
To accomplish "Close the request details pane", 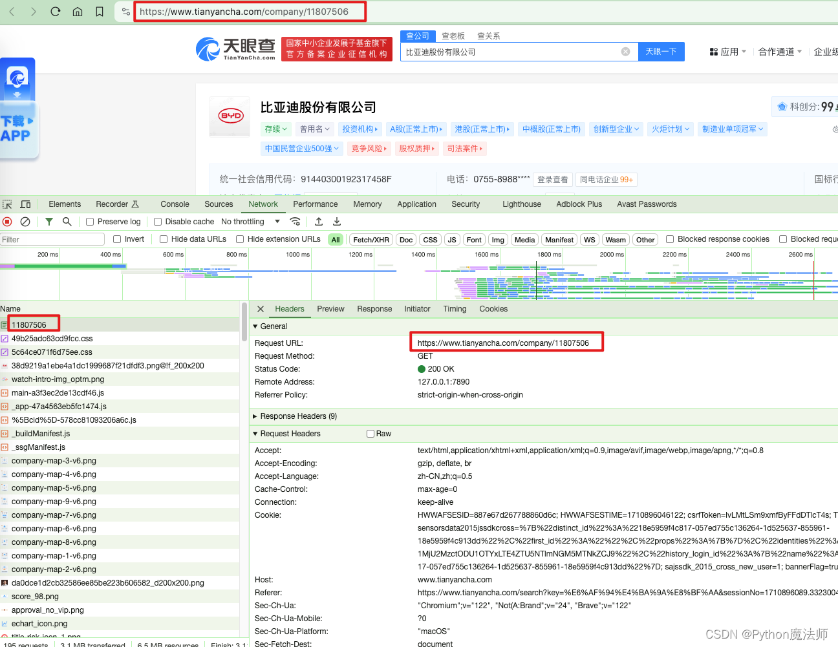I will (261, 309).
